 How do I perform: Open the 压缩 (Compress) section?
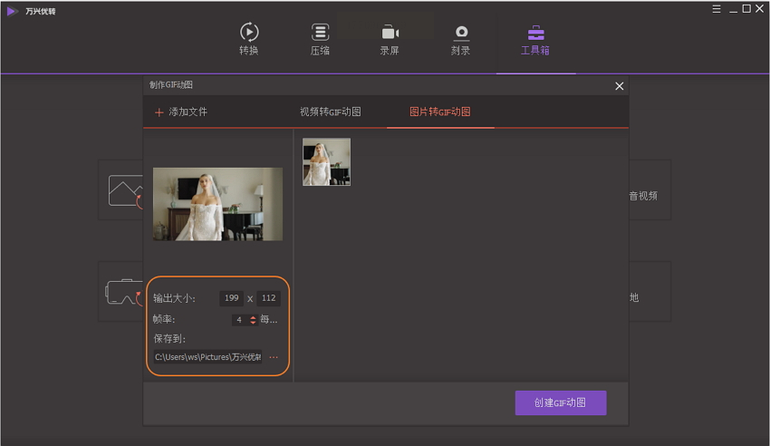(320, 40)
